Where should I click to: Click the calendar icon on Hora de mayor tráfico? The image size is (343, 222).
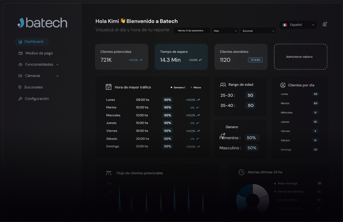(109, 86)
